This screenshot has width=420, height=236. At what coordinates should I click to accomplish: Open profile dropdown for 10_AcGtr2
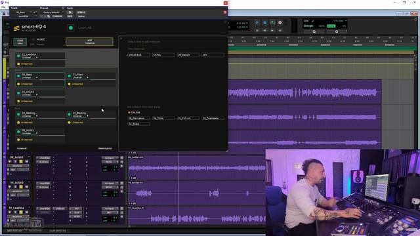(37, 95)
